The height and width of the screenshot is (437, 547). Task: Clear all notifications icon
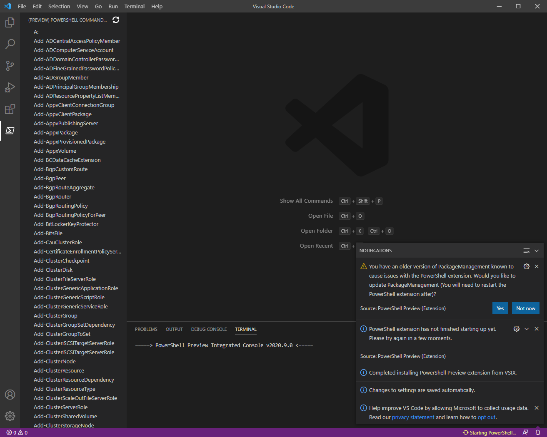527,251
